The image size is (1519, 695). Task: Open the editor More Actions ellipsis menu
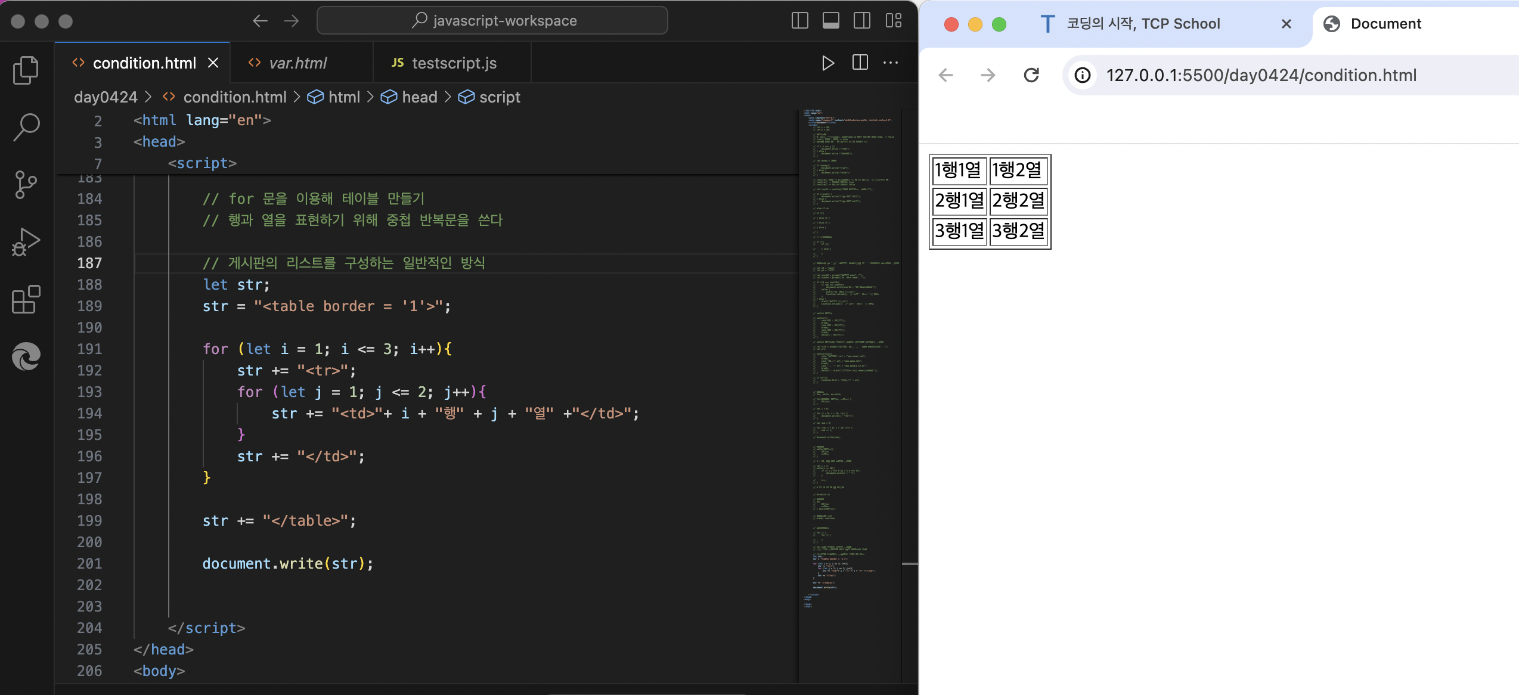[x=891, y=63]
